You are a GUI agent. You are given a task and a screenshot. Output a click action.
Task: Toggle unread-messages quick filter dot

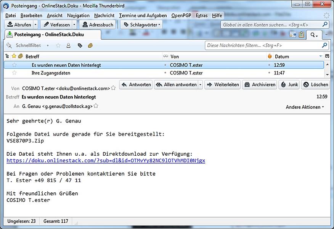(48, 45)
